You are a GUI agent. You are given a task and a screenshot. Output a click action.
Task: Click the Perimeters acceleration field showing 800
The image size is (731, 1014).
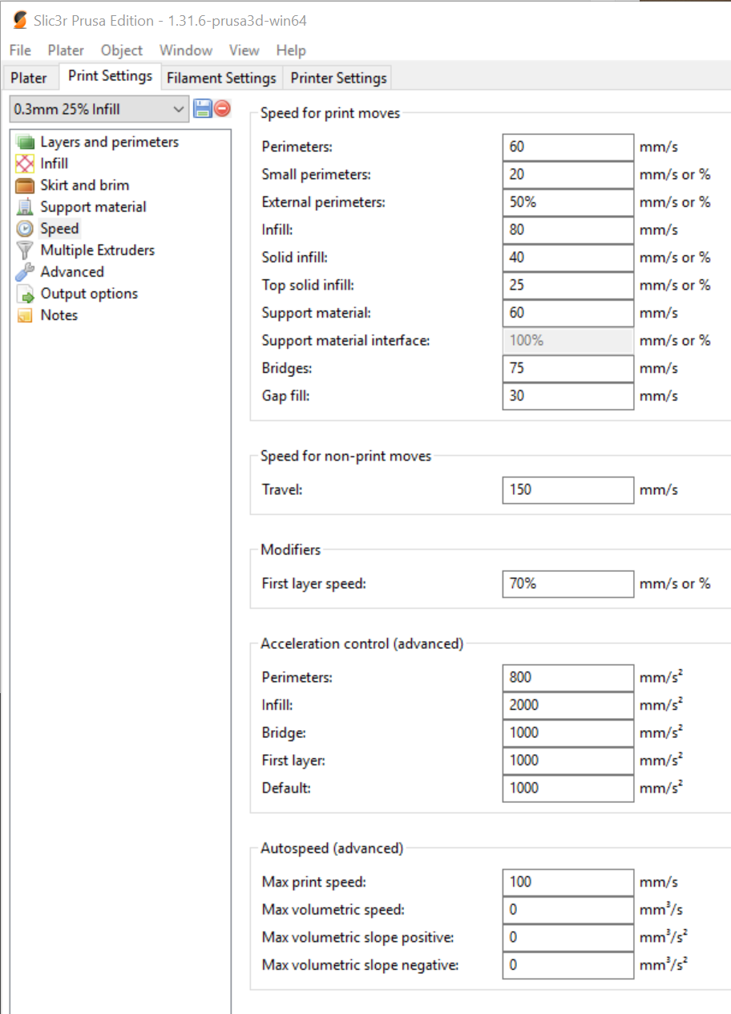pyautogui.click(x=568, y=677)
